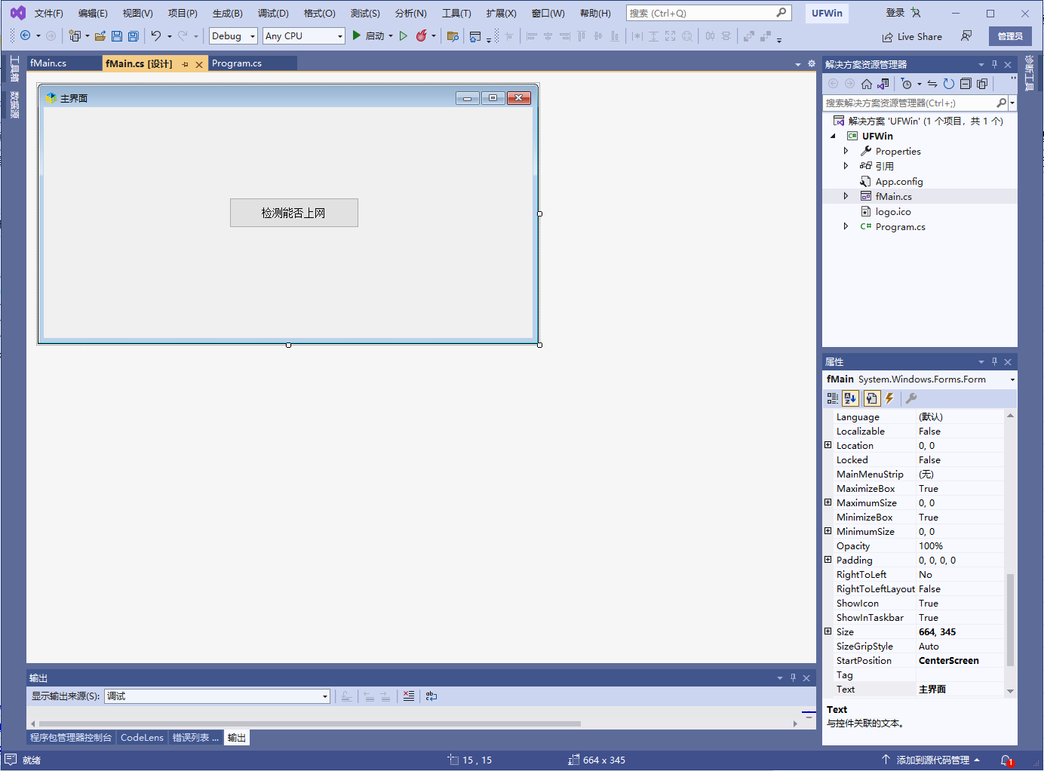This screenshot has width=1044, height=771.
Task: Open the 调试(D) debug menu
Action: pyautogui.click(x=273, y=14)
